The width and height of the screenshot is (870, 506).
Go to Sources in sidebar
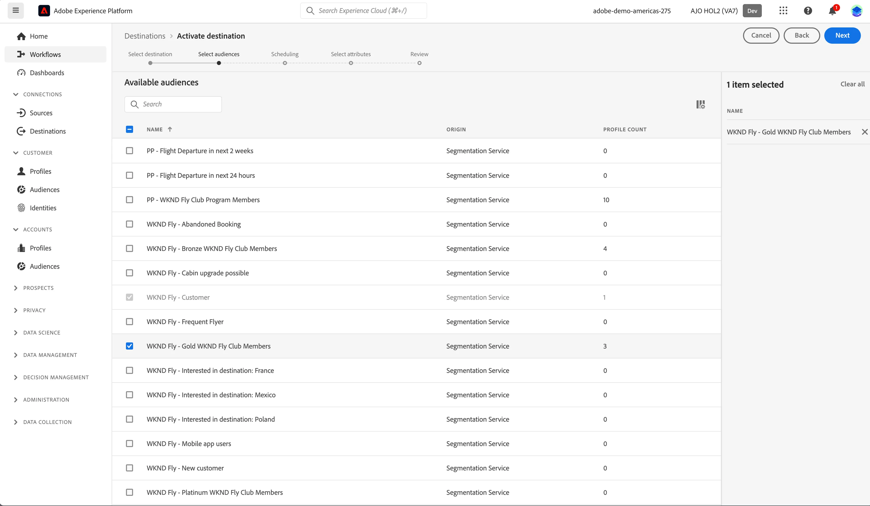point(41,113)
